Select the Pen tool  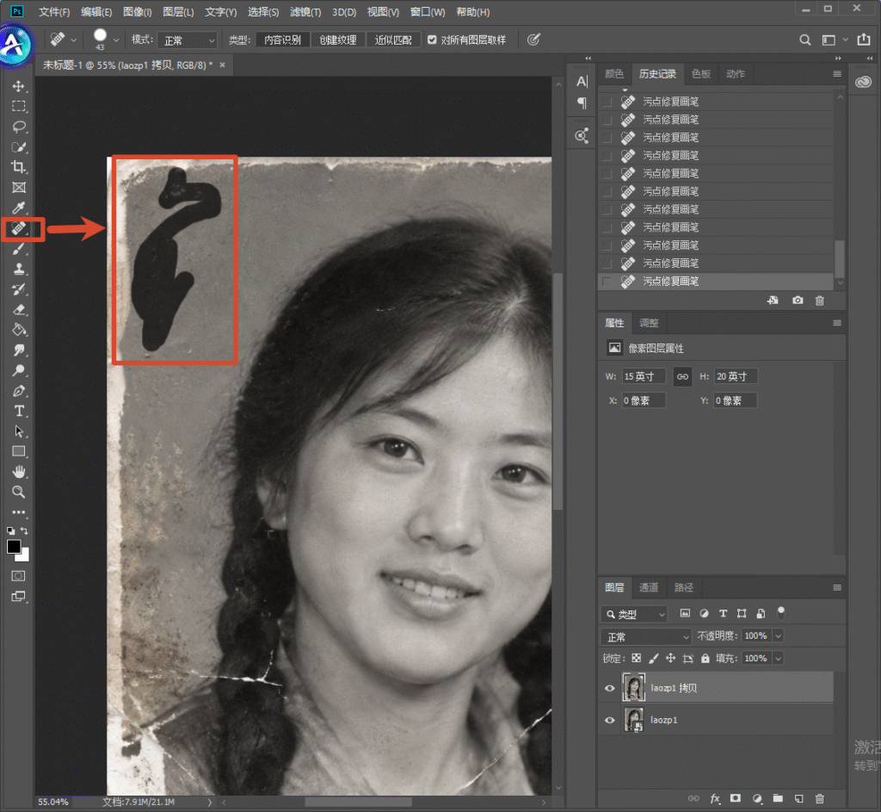19,391
